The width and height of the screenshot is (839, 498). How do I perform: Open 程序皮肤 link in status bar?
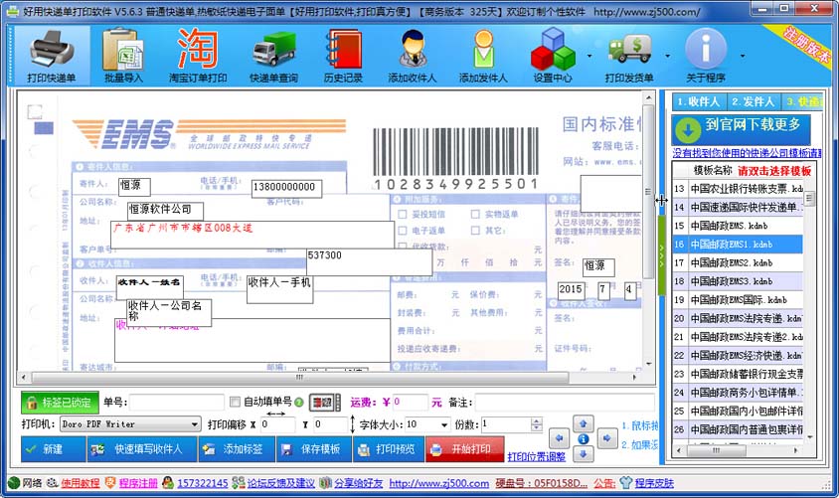click(654, 483)
